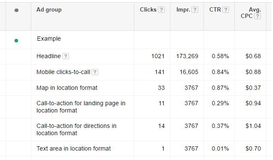This screenshot has width=273, height=160.
Task: Select the Headline row label
Action: point(49,56)
